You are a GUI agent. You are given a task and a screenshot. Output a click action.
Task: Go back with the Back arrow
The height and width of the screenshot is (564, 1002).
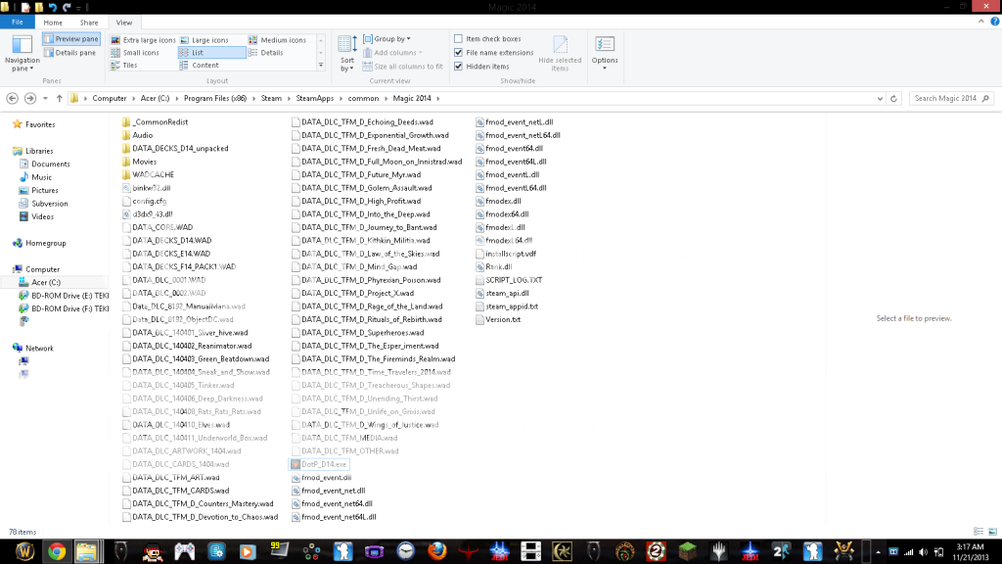coord(12,99)
